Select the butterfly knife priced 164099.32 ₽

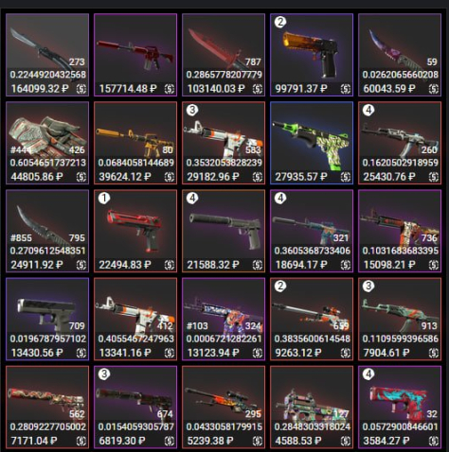click(x=47, y=55)
